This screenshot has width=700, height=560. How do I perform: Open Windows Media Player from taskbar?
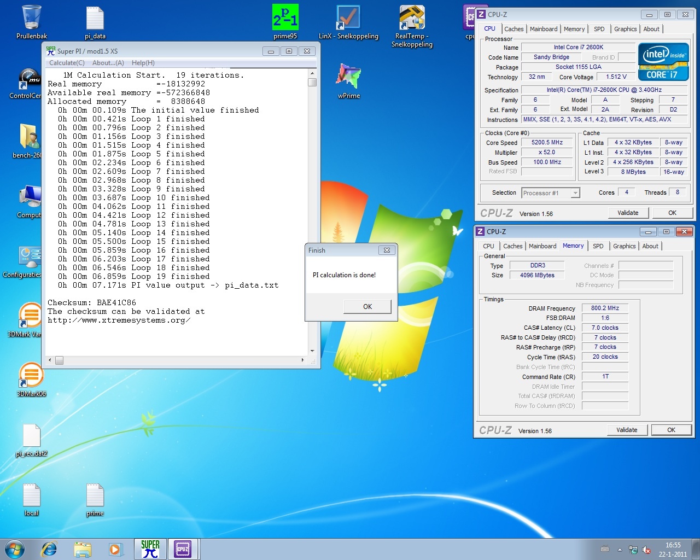(x=116, y=549)
